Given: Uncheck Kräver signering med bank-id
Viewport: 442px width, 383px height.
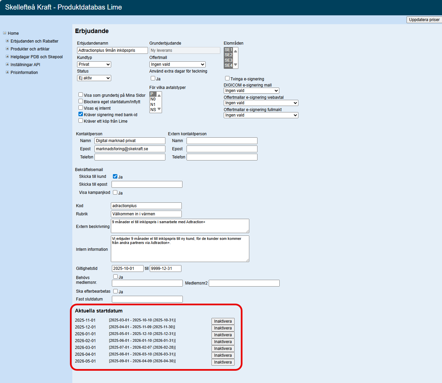Looking at the screenshot, I should click(81, 114).
